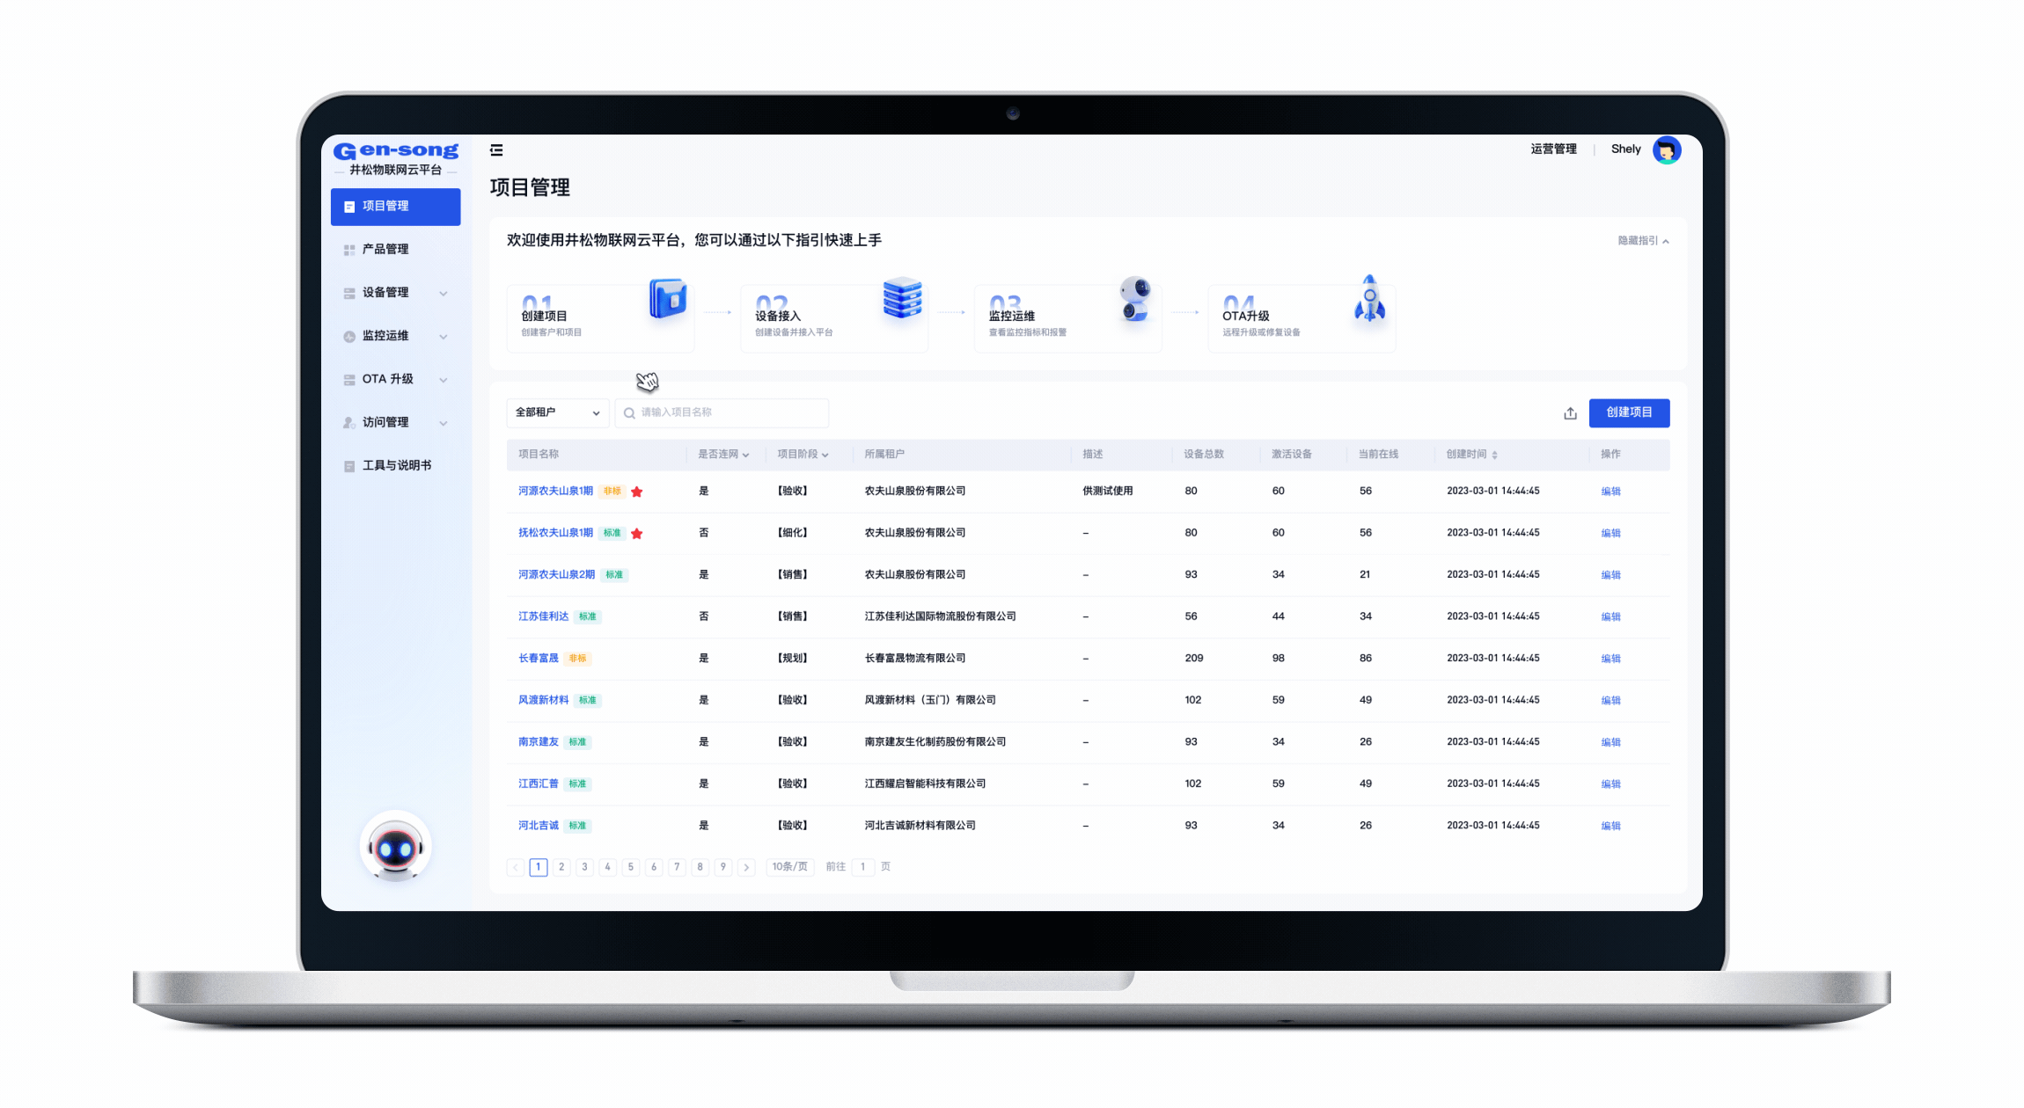Image resolution: width=2024 pixels, height=1108 pixels.
Task: Click the rocket icon in OTA升级 card
Action: click(1369, 298)
